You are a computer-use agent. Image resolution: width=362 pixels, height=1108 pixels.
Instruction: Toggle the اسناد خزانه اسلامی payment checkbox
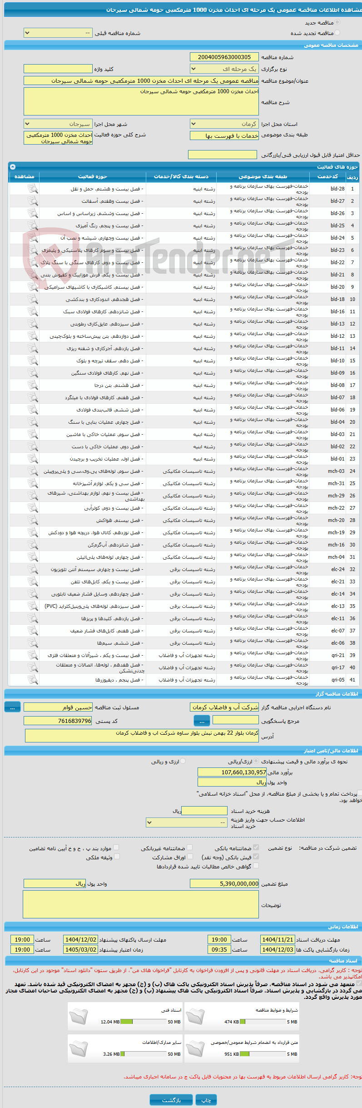click(360, 793)
